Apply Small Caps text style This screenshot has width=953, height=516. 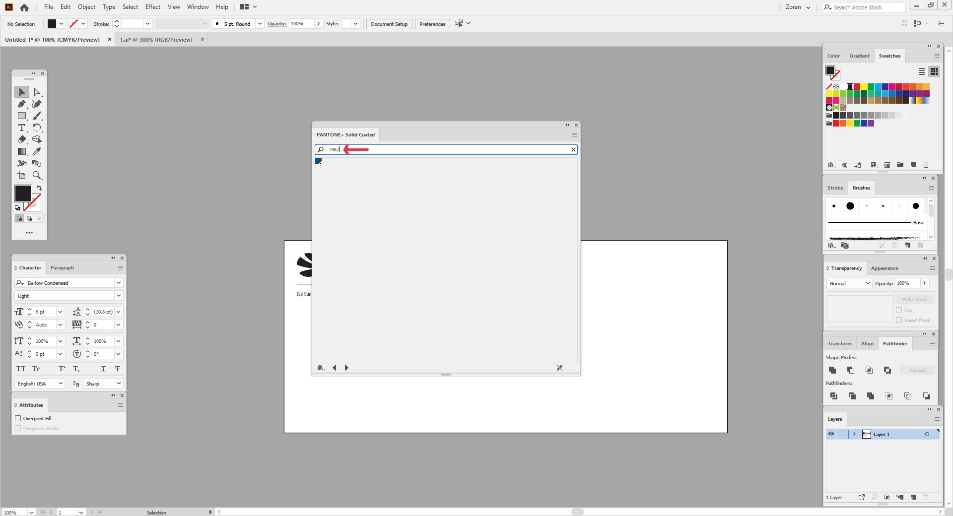[36, 369]
